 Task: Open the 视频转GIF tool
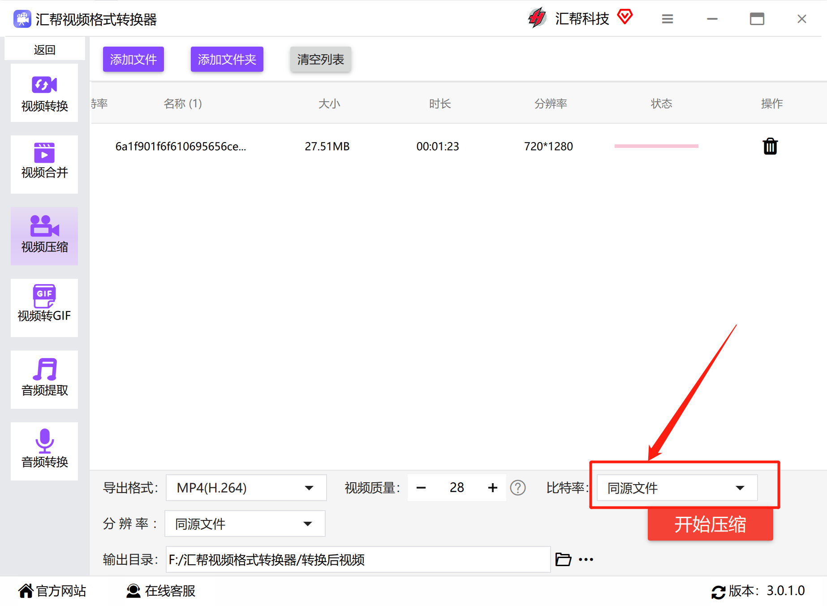44,308
